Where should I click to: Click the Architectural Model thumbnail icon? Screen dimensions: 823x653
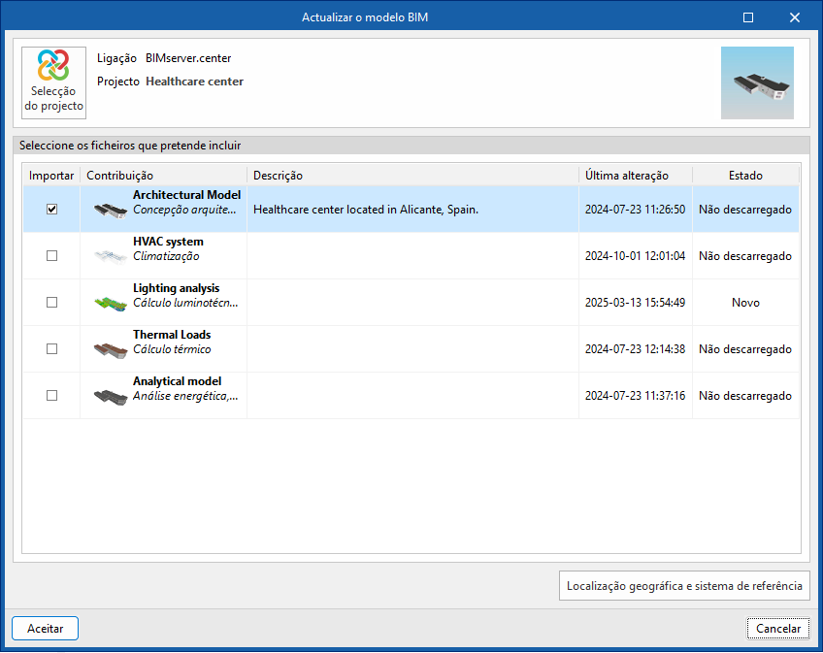(111, 210)
